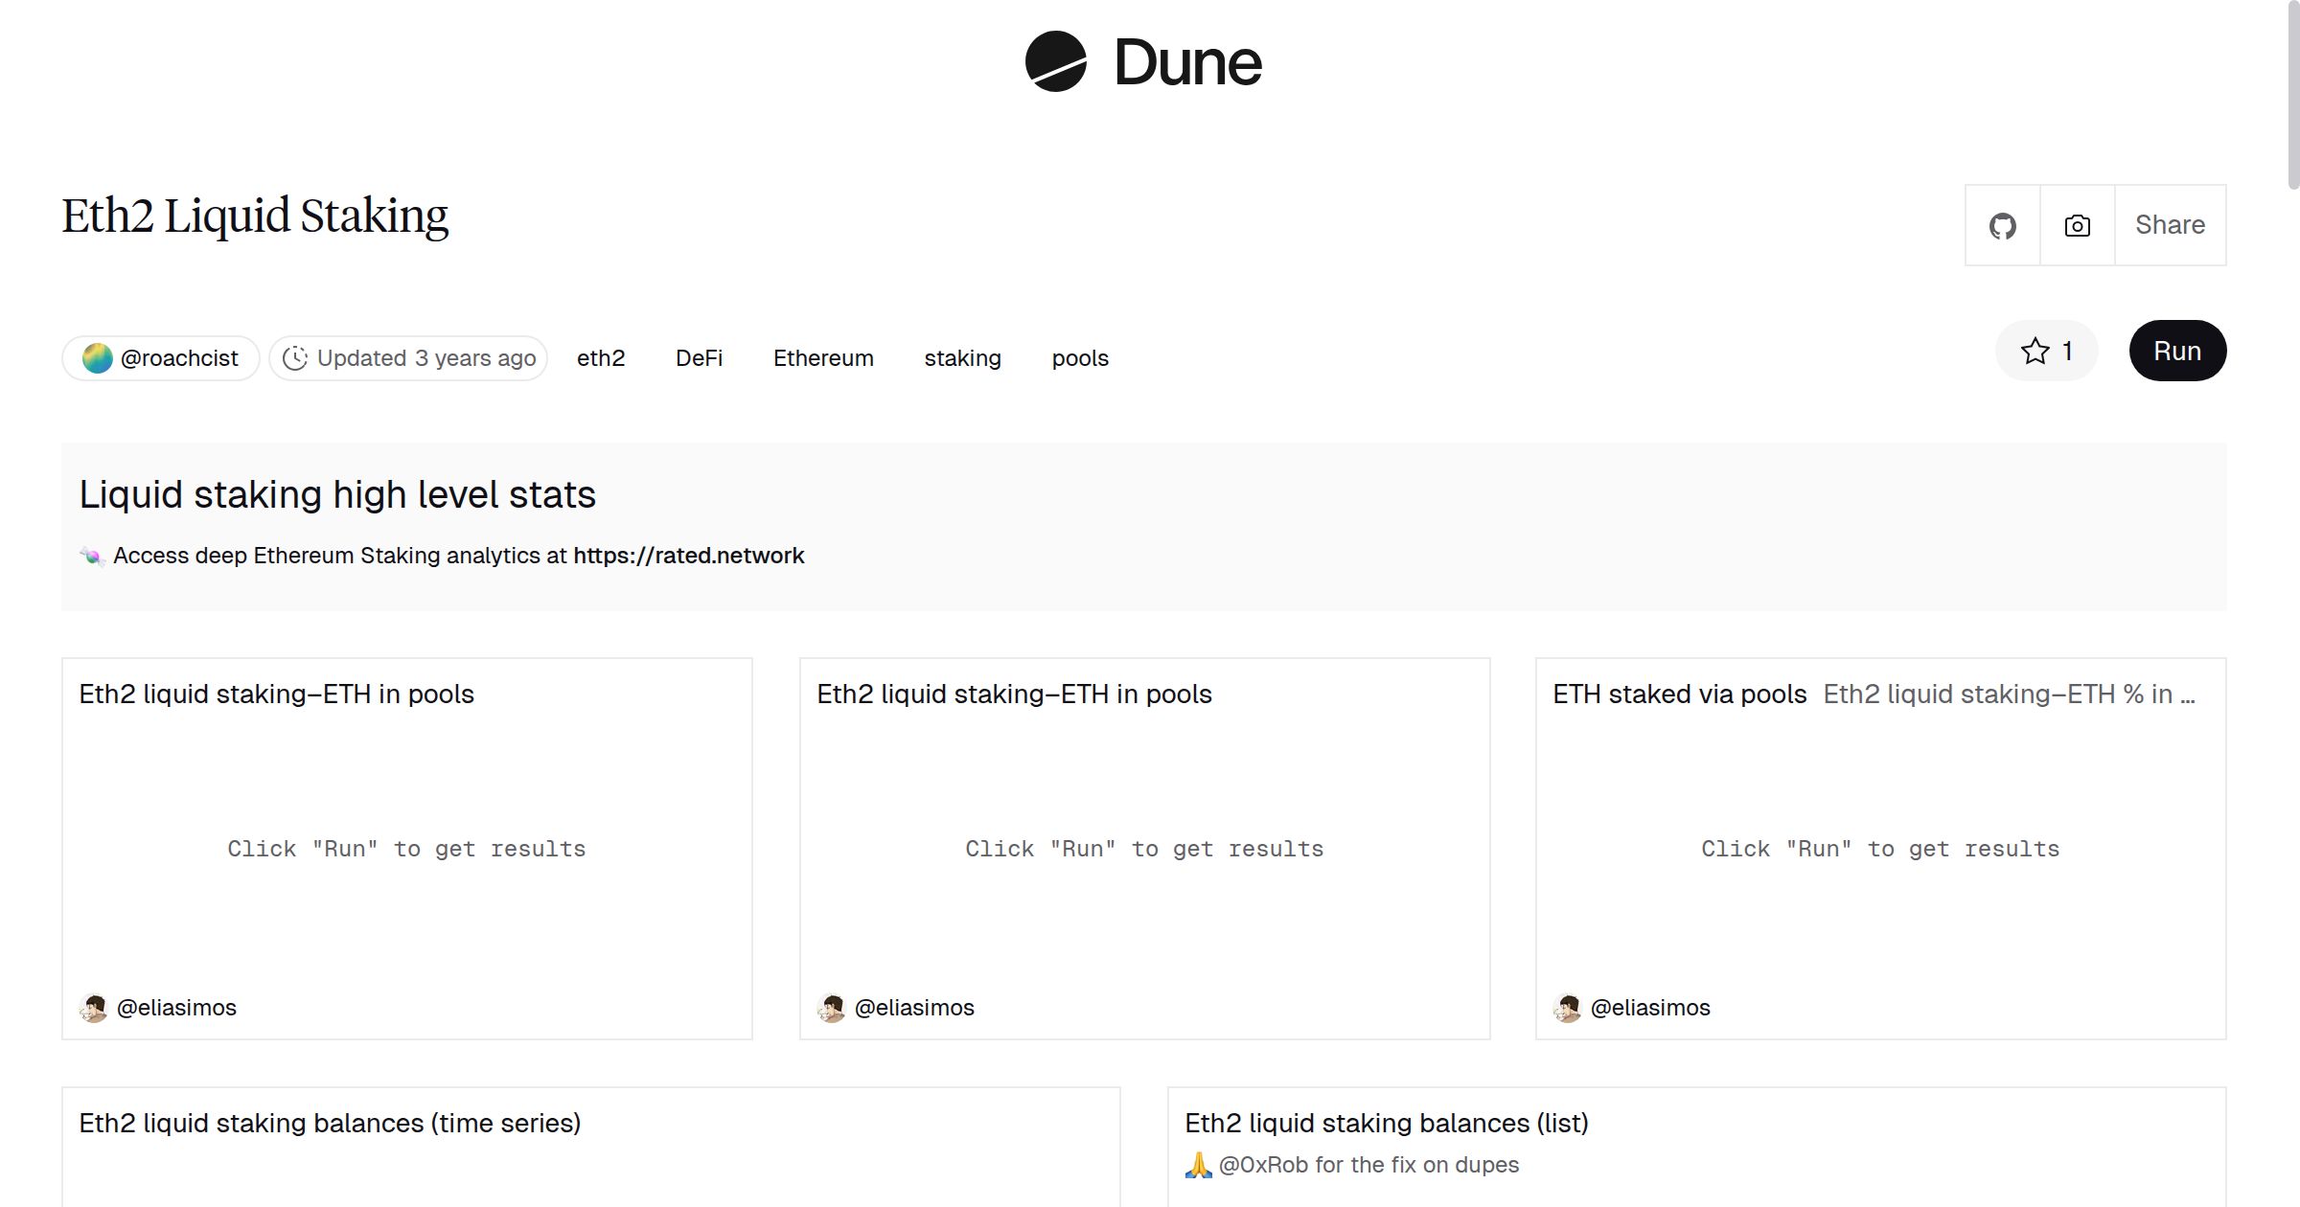2300x1207 pixels.
Task: Click the praying hands emoji near @OxRob credit
Action: click(1199, 1165)
